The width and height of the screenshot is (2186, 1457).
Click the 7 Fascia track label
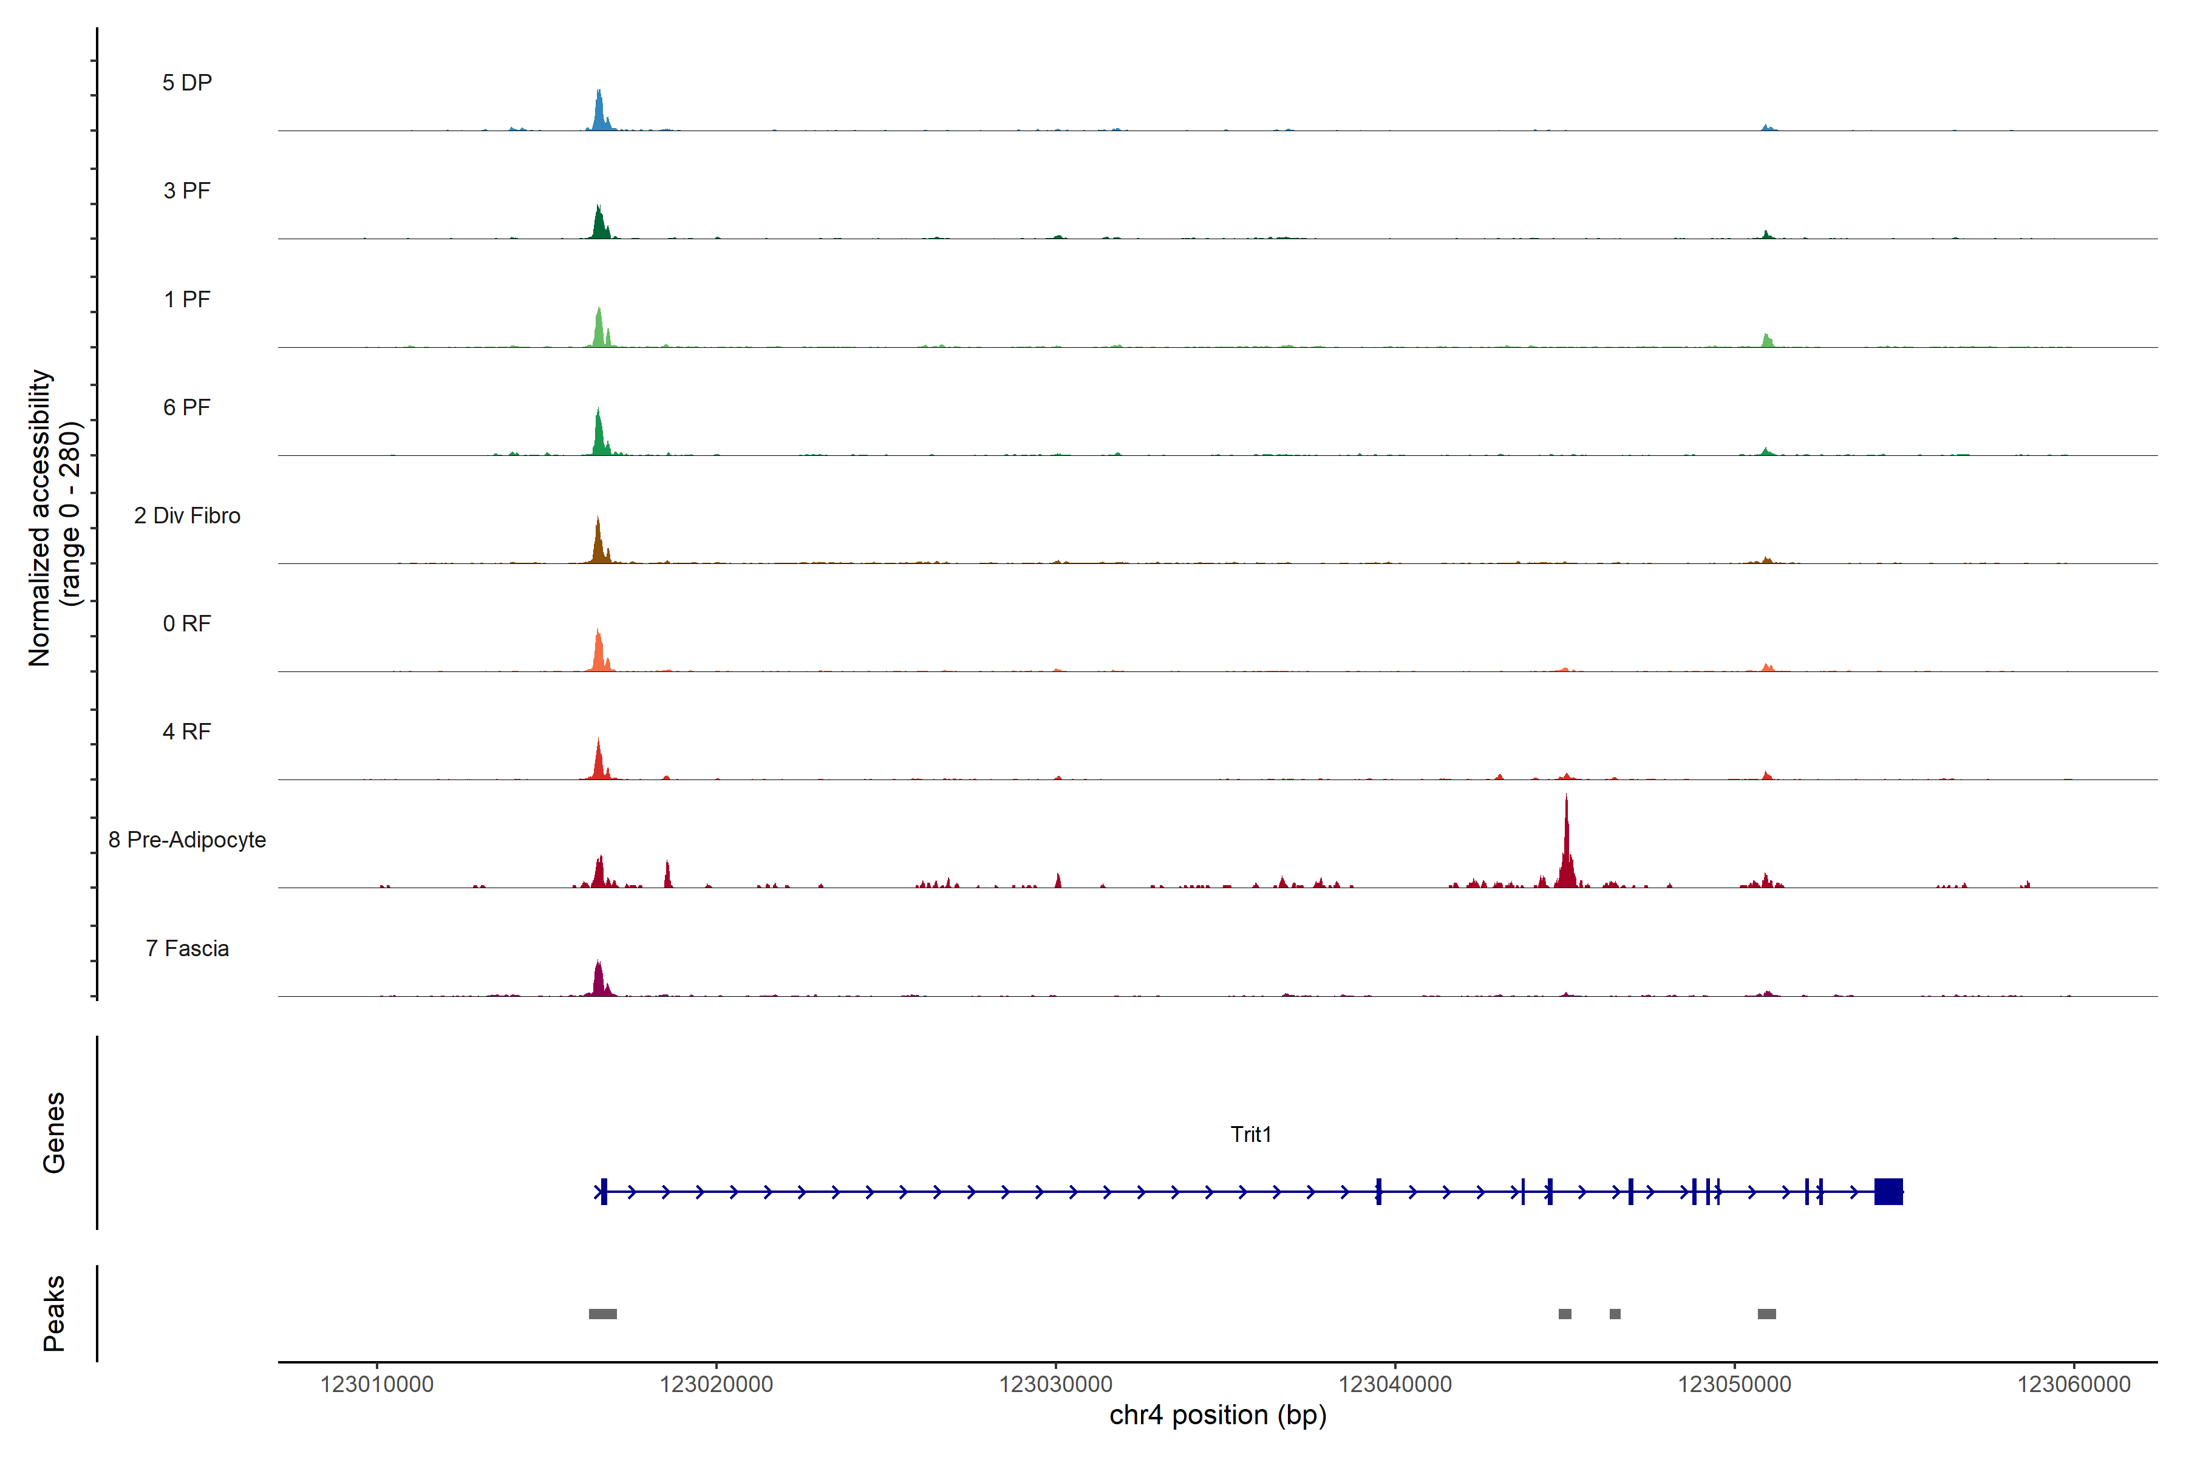(187, 948)
